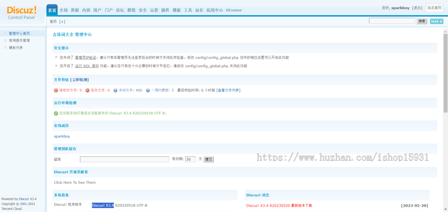Click the [2023-05-20] date text
The height and width of the screenshot is (212, 448).
[x=414, y=205]
